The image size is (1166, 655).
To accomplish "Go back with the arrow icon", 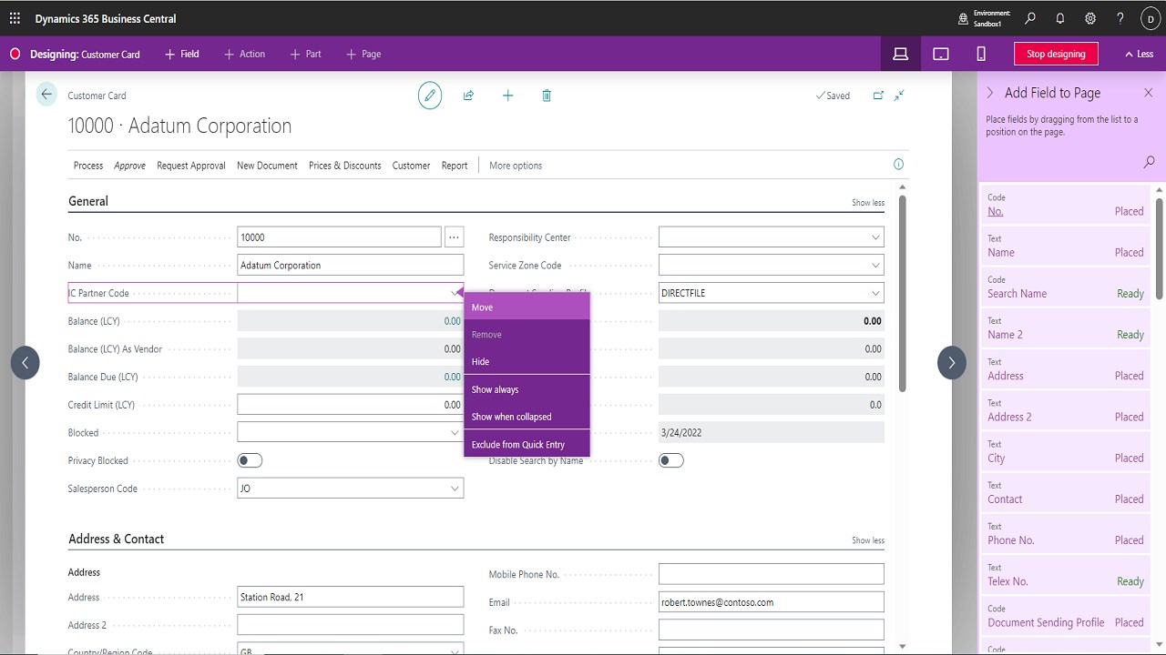I will 46,95.
